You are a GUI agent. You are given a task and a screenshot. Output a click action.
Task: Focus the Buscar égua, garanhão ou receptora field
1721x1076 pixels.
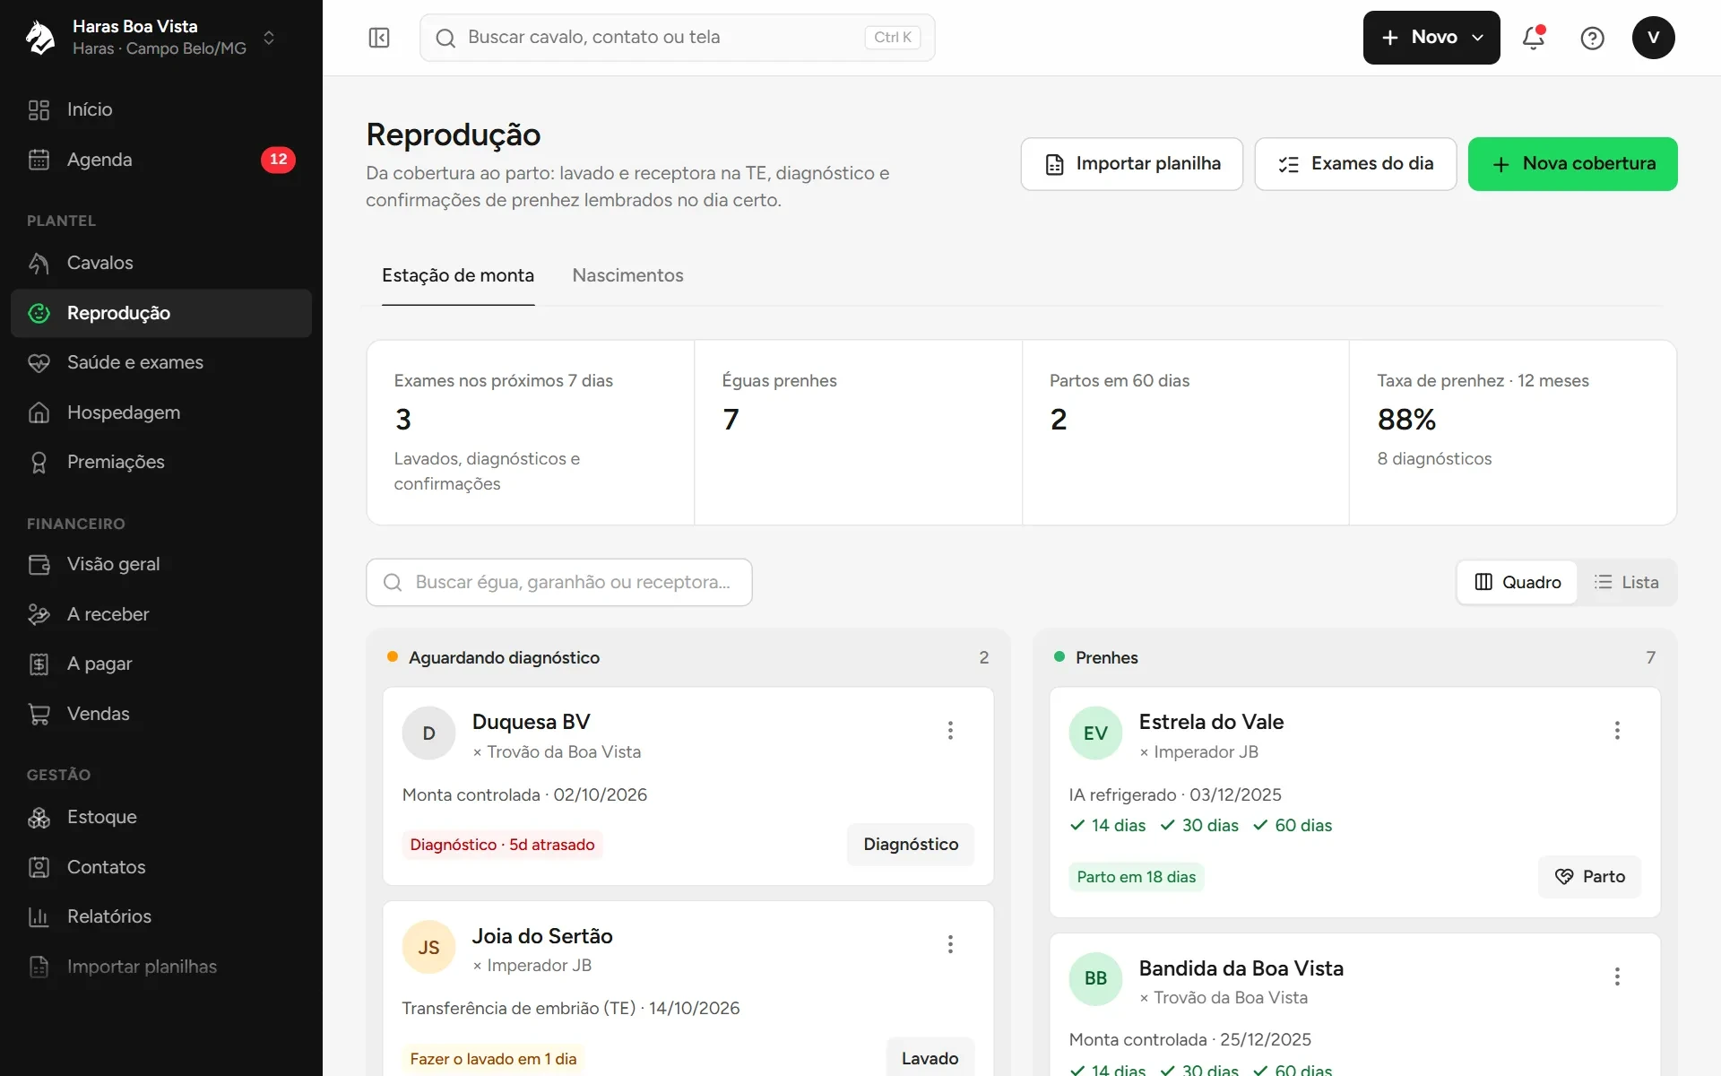click(558, 583)
